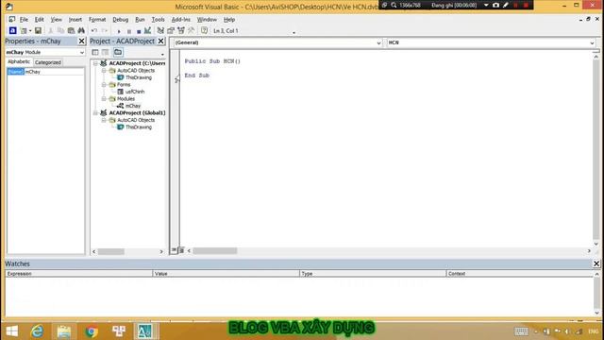The image size is (604, 340).
Task: Click the Redo arrow icon
Action: point(105,30)
